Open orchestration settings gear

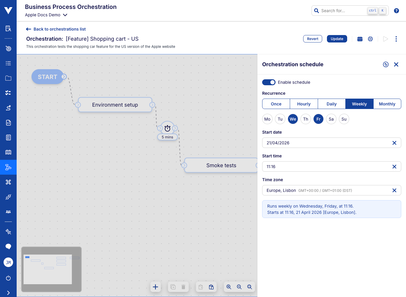coord(370,39)
